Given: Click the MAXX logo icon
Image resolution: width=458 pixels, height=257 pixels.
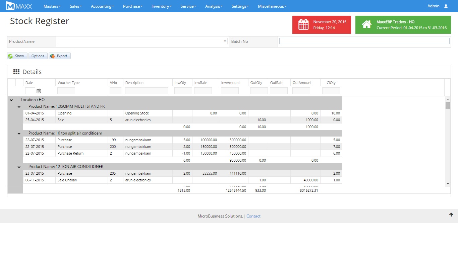Looking at the screenshot, I should (10, 6).
